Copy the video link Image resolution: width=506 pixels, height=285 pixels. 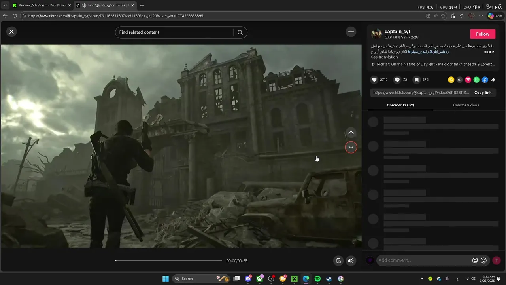point(483,93)
